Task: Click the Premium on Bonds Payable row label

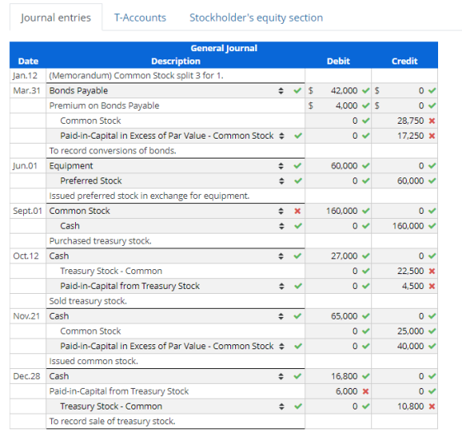Action: coord(104,106)
